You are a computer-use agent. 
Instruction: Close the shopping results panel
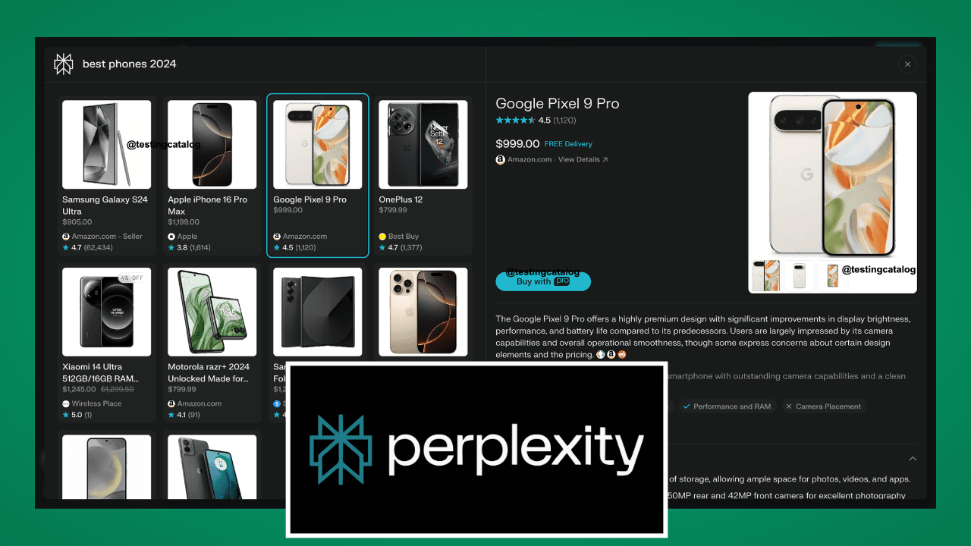pos(907,64)
